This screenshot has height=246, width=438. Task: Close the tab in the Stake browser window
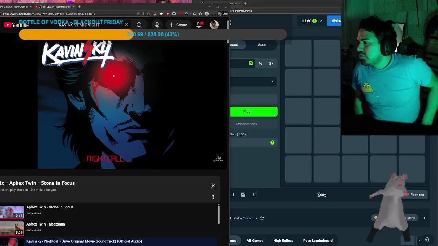point(239,3)
